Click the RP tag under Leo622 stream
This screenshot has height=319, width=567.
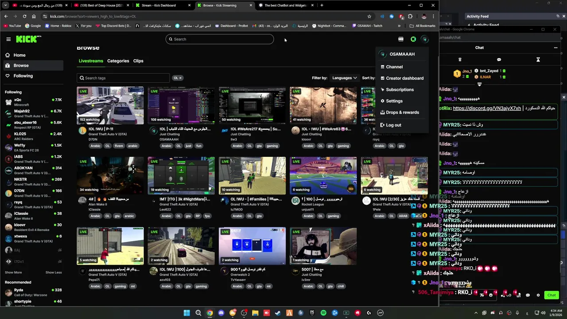[x=198, y=216]
